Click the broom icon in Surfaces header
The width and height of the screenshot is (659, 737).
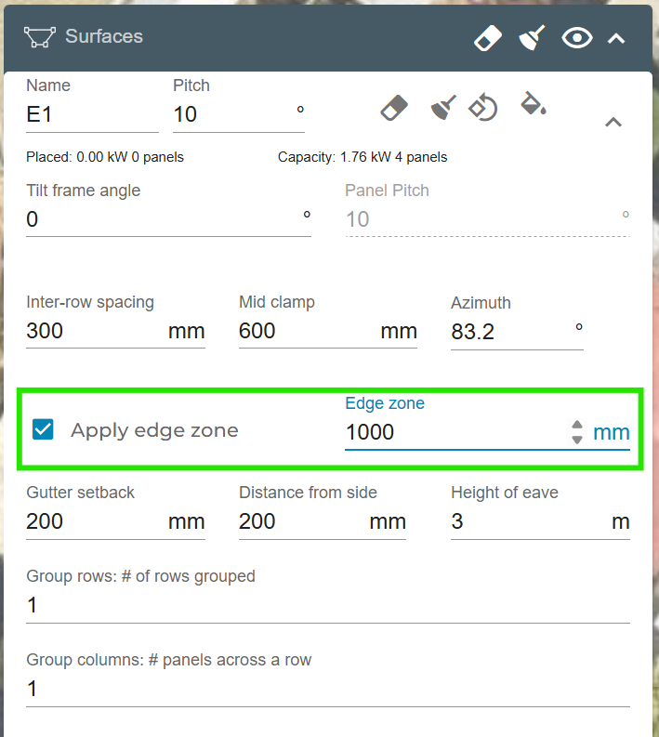pyautogui.click(x=532, y=38)
